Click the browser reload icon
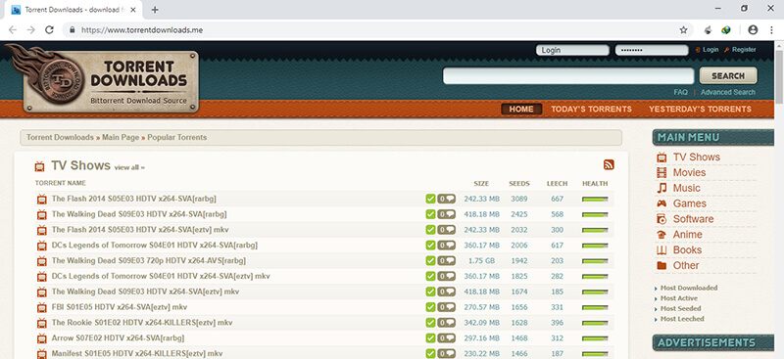Screen dimensions: 784x359 pyautogui.click(x=49, y=30)
